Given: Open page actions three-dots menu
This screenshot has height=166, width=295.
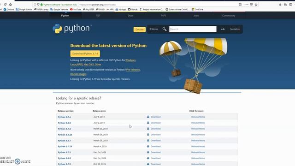Looking at the screenshot, I should pos(247,4).
